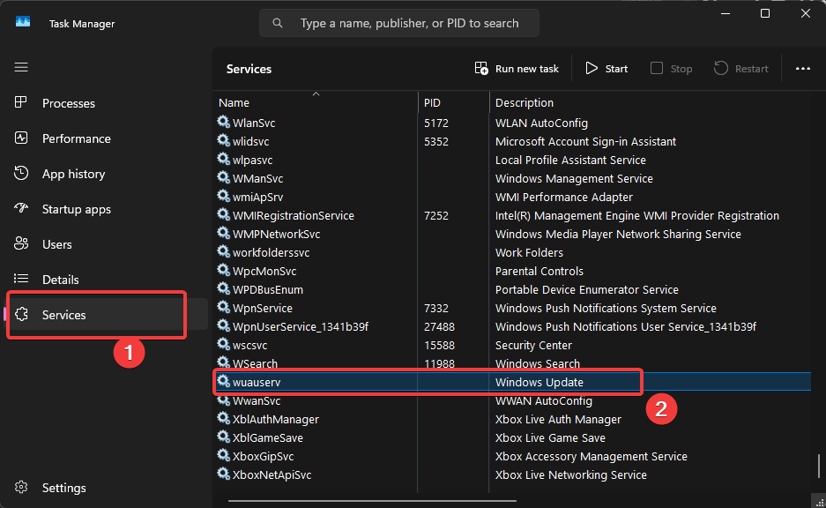Click the Security Center description text
Image resolution: width=826 pixels, height=508 pixels.
[533, 345]
